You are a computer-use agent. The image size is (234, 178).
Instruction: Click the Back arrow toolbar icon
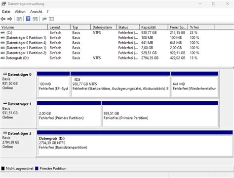(x=3, y=19)
